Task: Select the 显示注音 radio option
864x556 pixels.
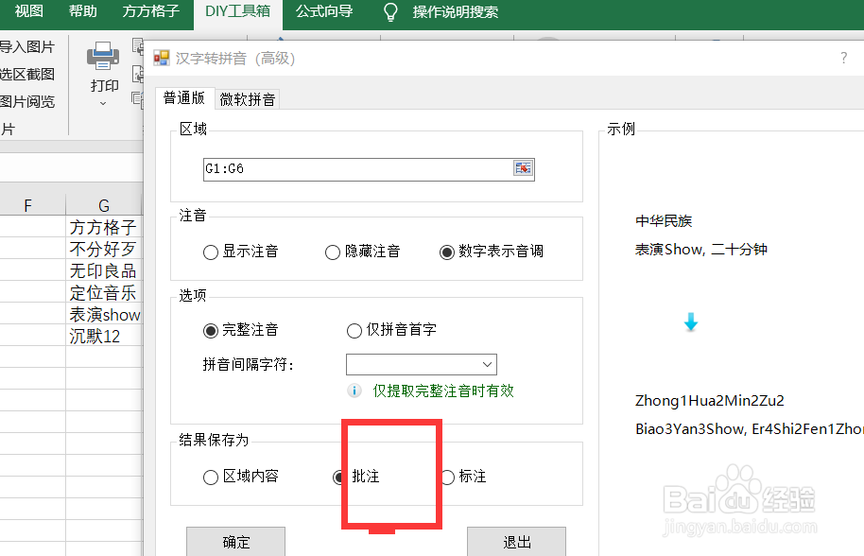Action: click(210, 252)
